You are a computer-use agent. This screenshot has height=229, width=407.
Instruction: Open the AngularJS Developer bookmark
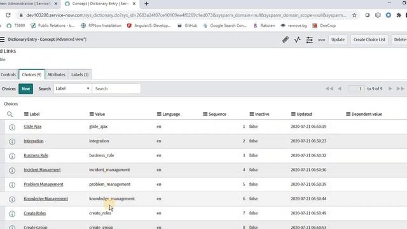(149, 25)
